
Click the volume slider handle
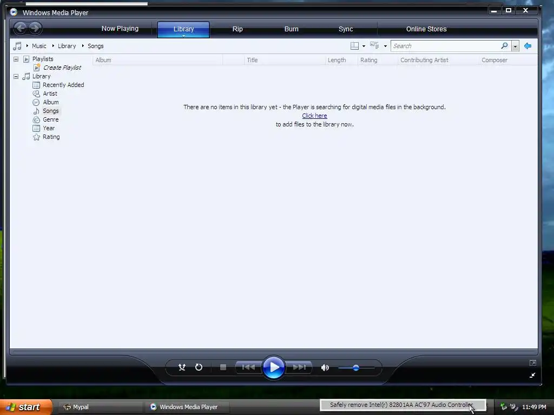(356, 367)
